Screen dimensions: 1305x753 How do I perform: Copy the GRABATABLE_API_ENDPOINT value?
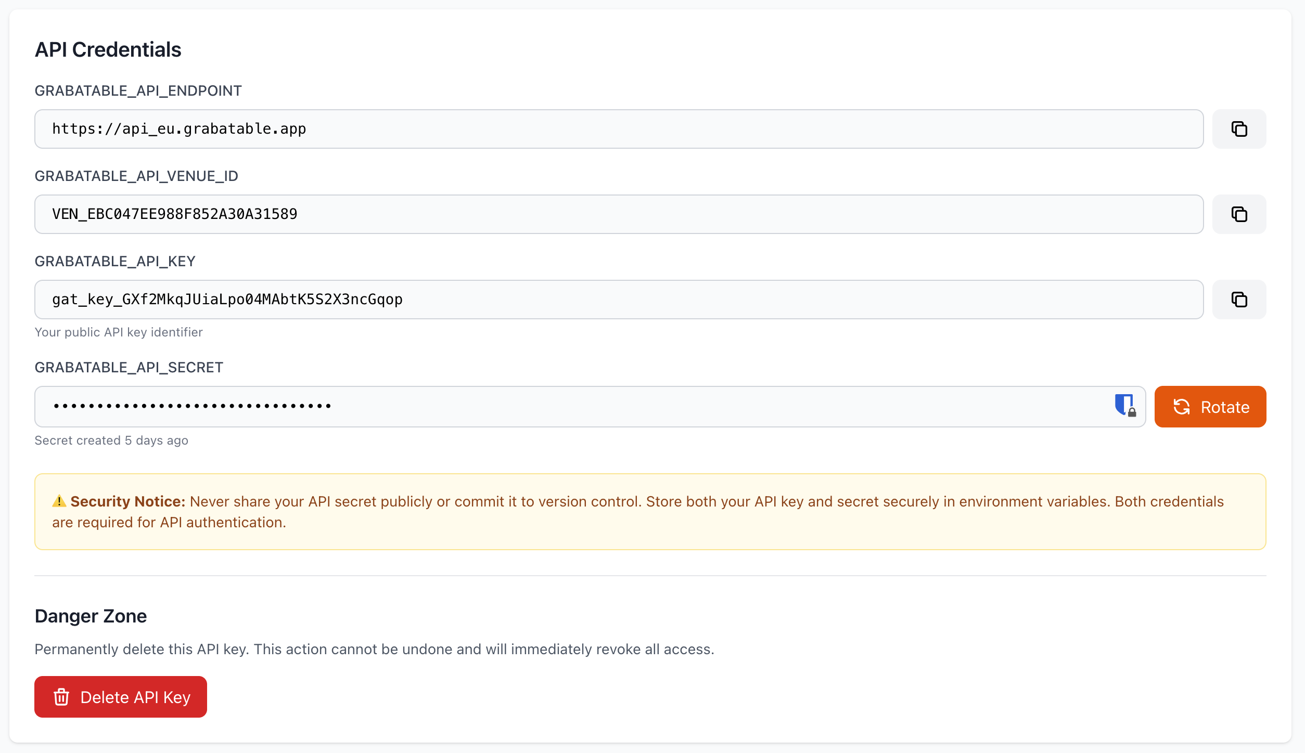pyautogui.click(x=1239, y=129)
